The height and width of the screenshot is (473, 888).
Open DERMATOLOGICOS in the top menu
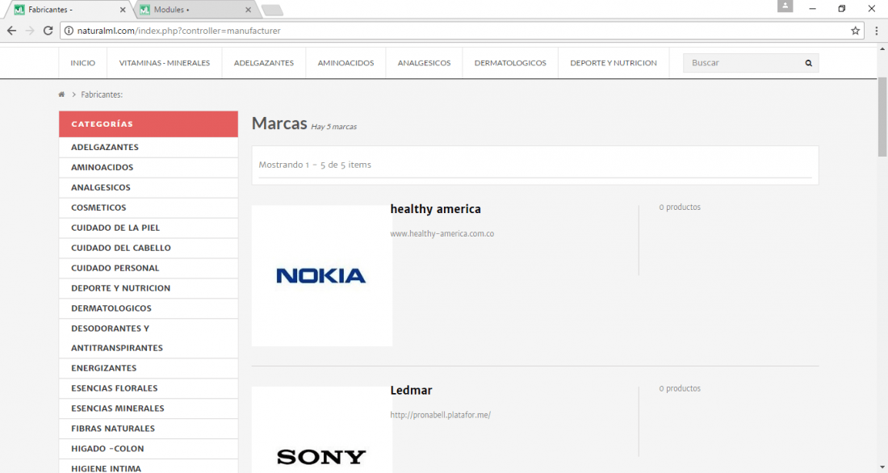coord(510,63)
